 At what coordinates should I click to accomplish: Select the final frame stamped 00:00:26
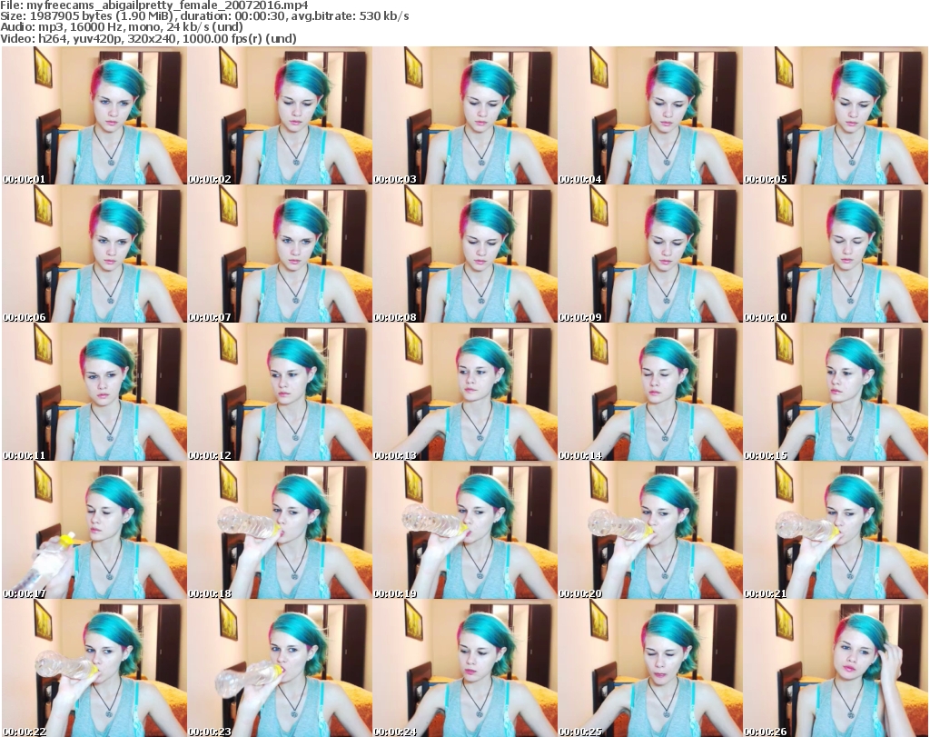836,668
